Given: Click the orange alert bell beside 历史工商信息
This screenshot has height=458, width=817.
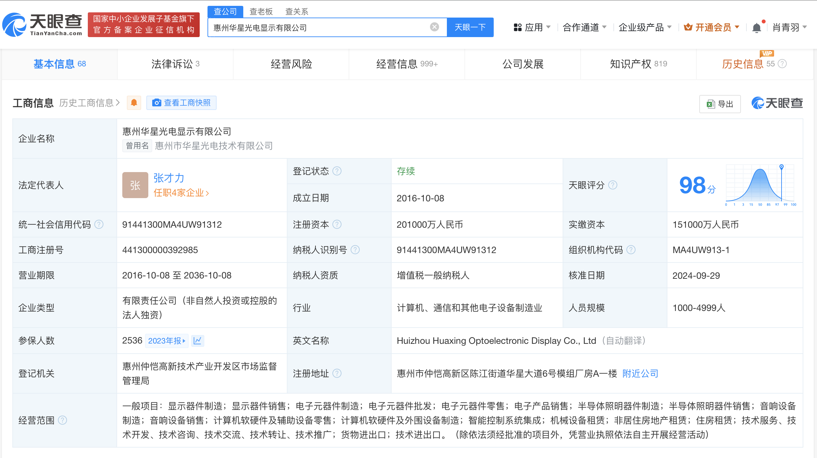Looking at the screenshot, I should [134, 103].
